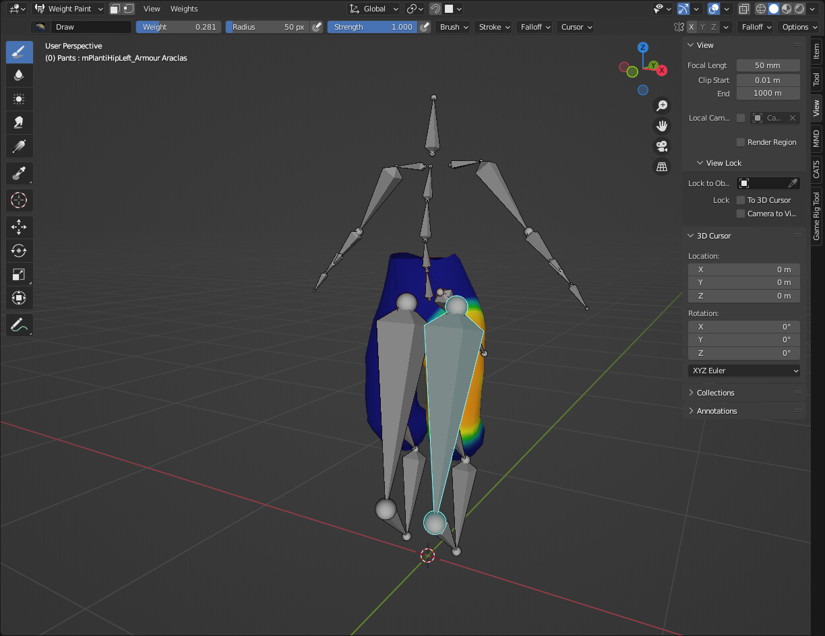The height and width of the screenshot is (636, 825).
Task: Enable material preview shading
Action: coord(787,9)
